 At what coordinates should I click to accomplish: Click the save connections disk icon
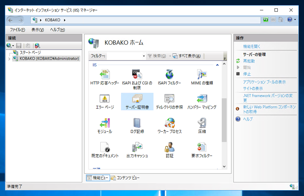19,46
